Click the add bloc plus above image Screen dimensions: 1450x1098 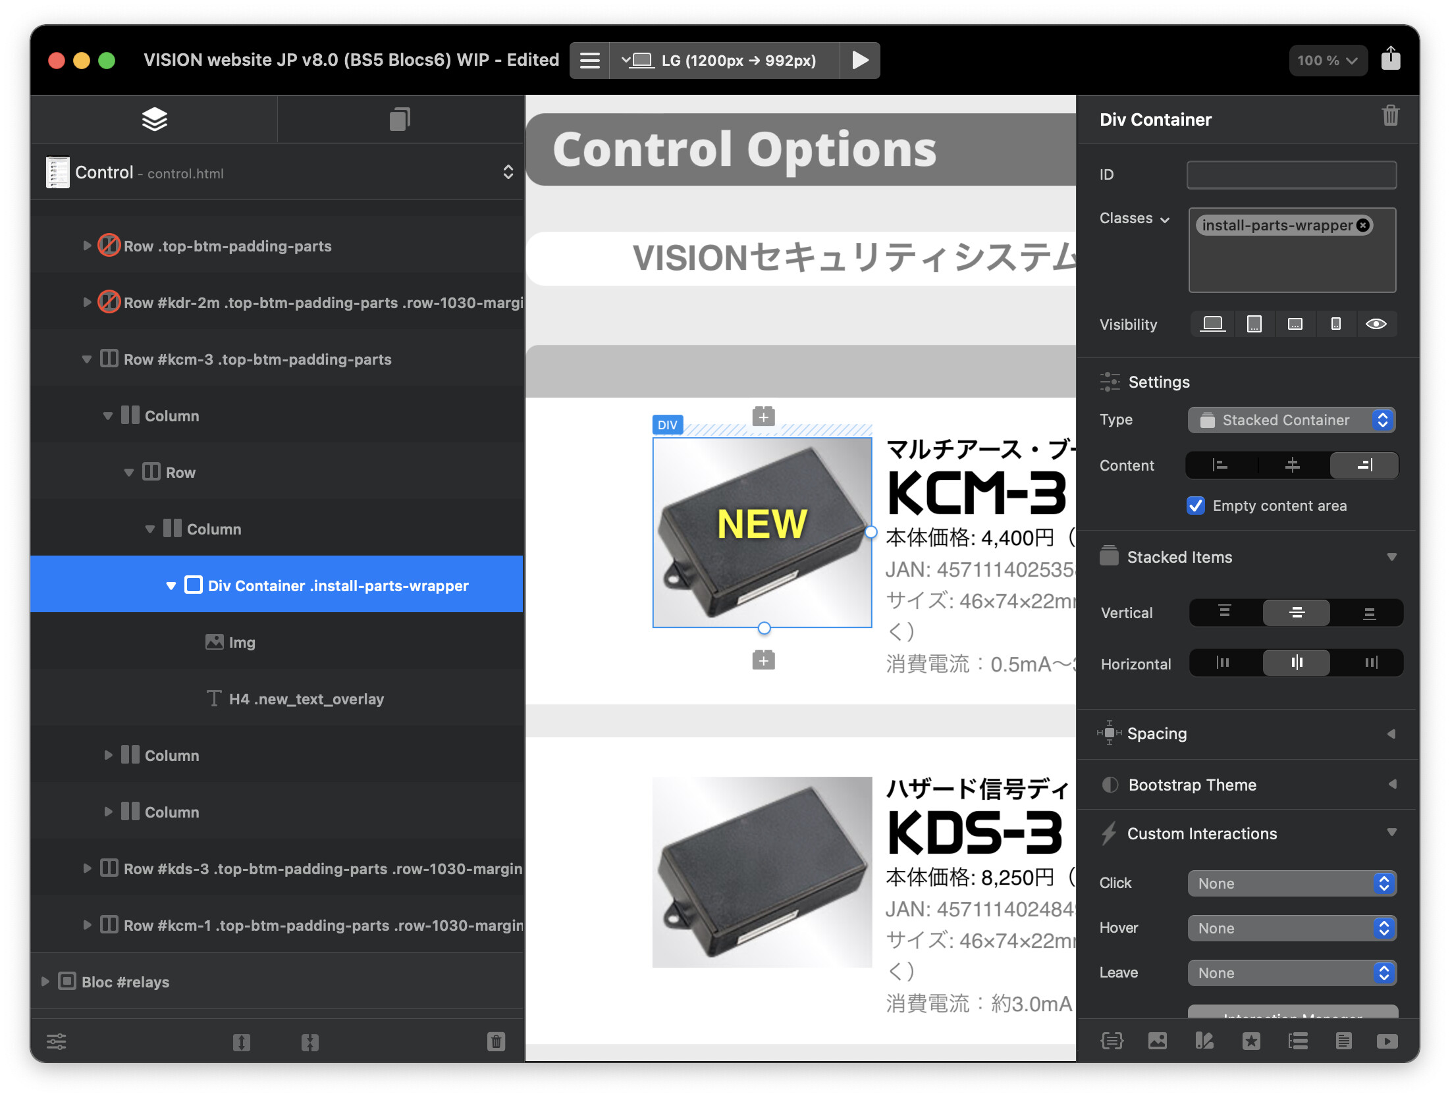tap(763, 416)
